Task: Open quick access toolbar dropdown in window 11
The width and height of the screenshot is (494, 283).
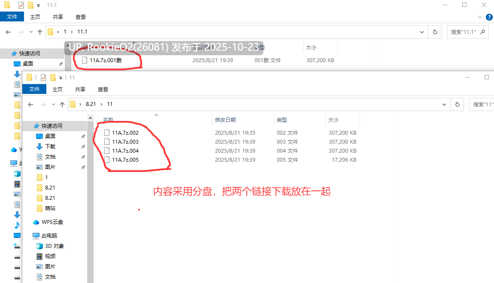Action: coord(61,78)
